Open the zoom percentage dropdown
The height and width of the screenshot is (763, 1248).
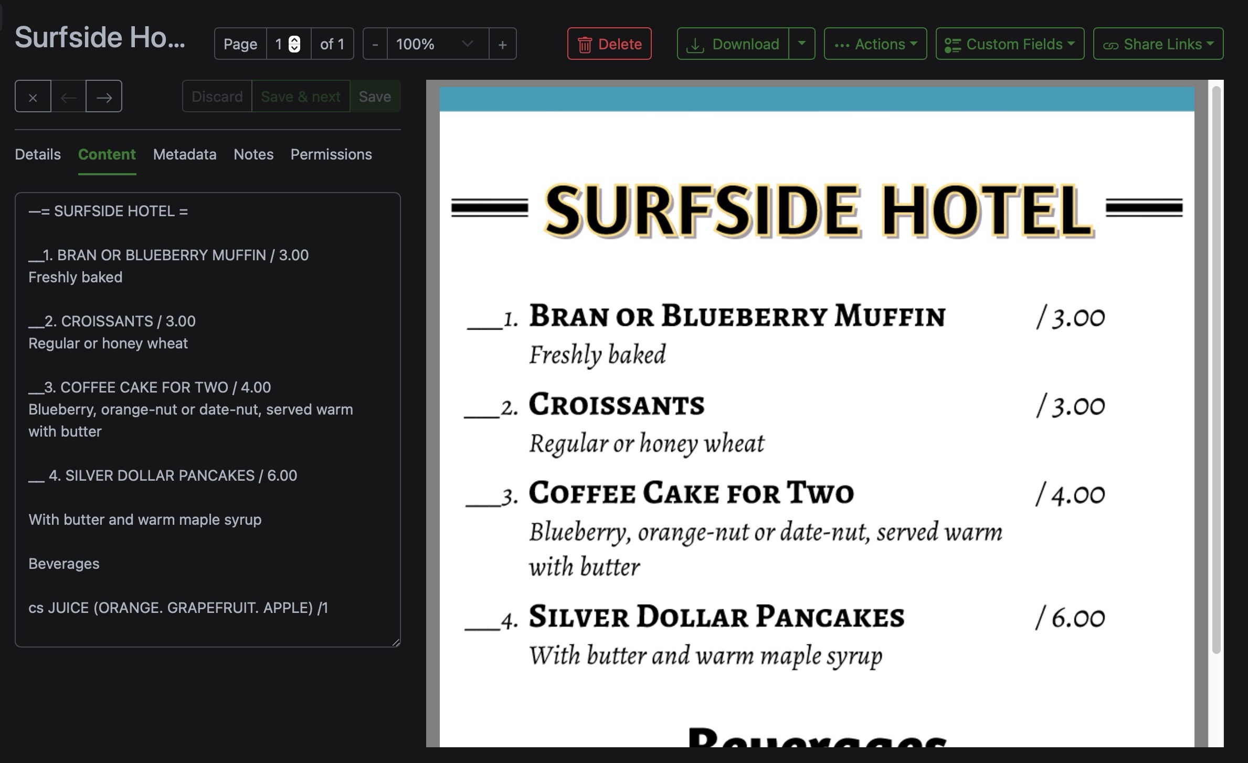[466, 44]
